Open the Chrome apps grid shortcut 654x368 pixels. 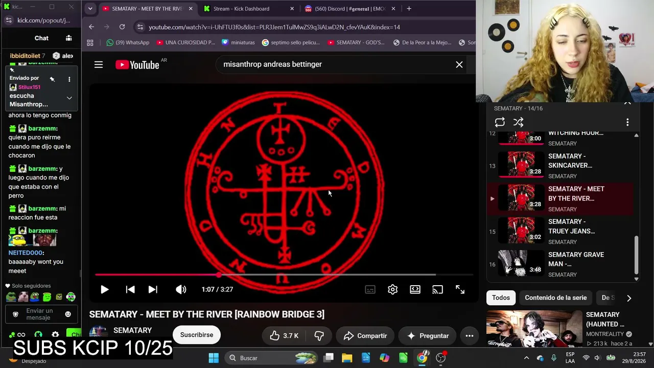click(90, 42)
